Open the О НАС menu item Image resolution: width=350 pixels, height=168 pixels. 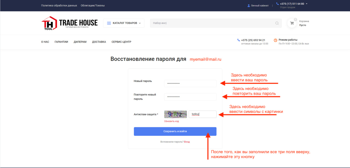[45, 42]
